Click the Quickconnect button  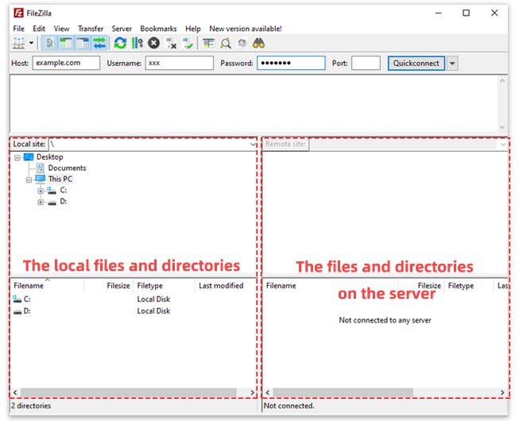click(x=416, y=63)
